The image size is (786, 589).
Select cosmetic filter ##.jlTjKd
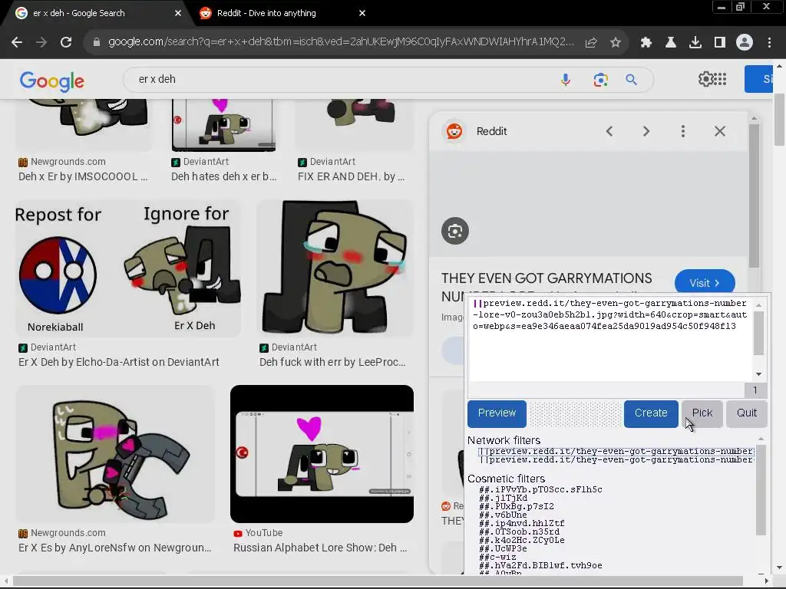click(x=503, y=499)
